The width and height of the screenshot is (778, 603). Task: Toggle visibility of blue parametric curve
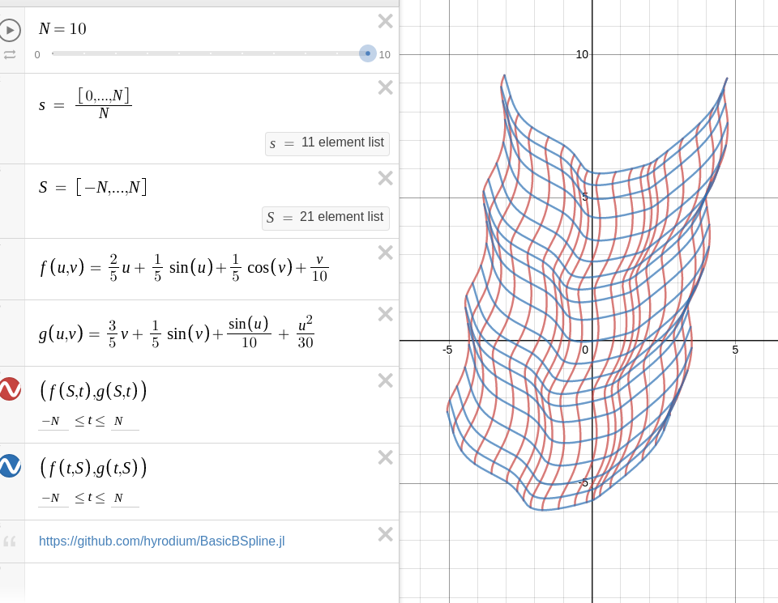9,466
